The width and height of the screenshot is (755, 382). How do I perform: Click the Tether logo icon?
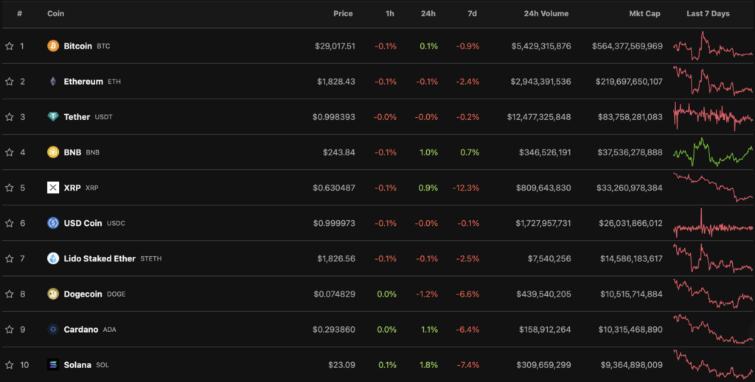point(53,117)
